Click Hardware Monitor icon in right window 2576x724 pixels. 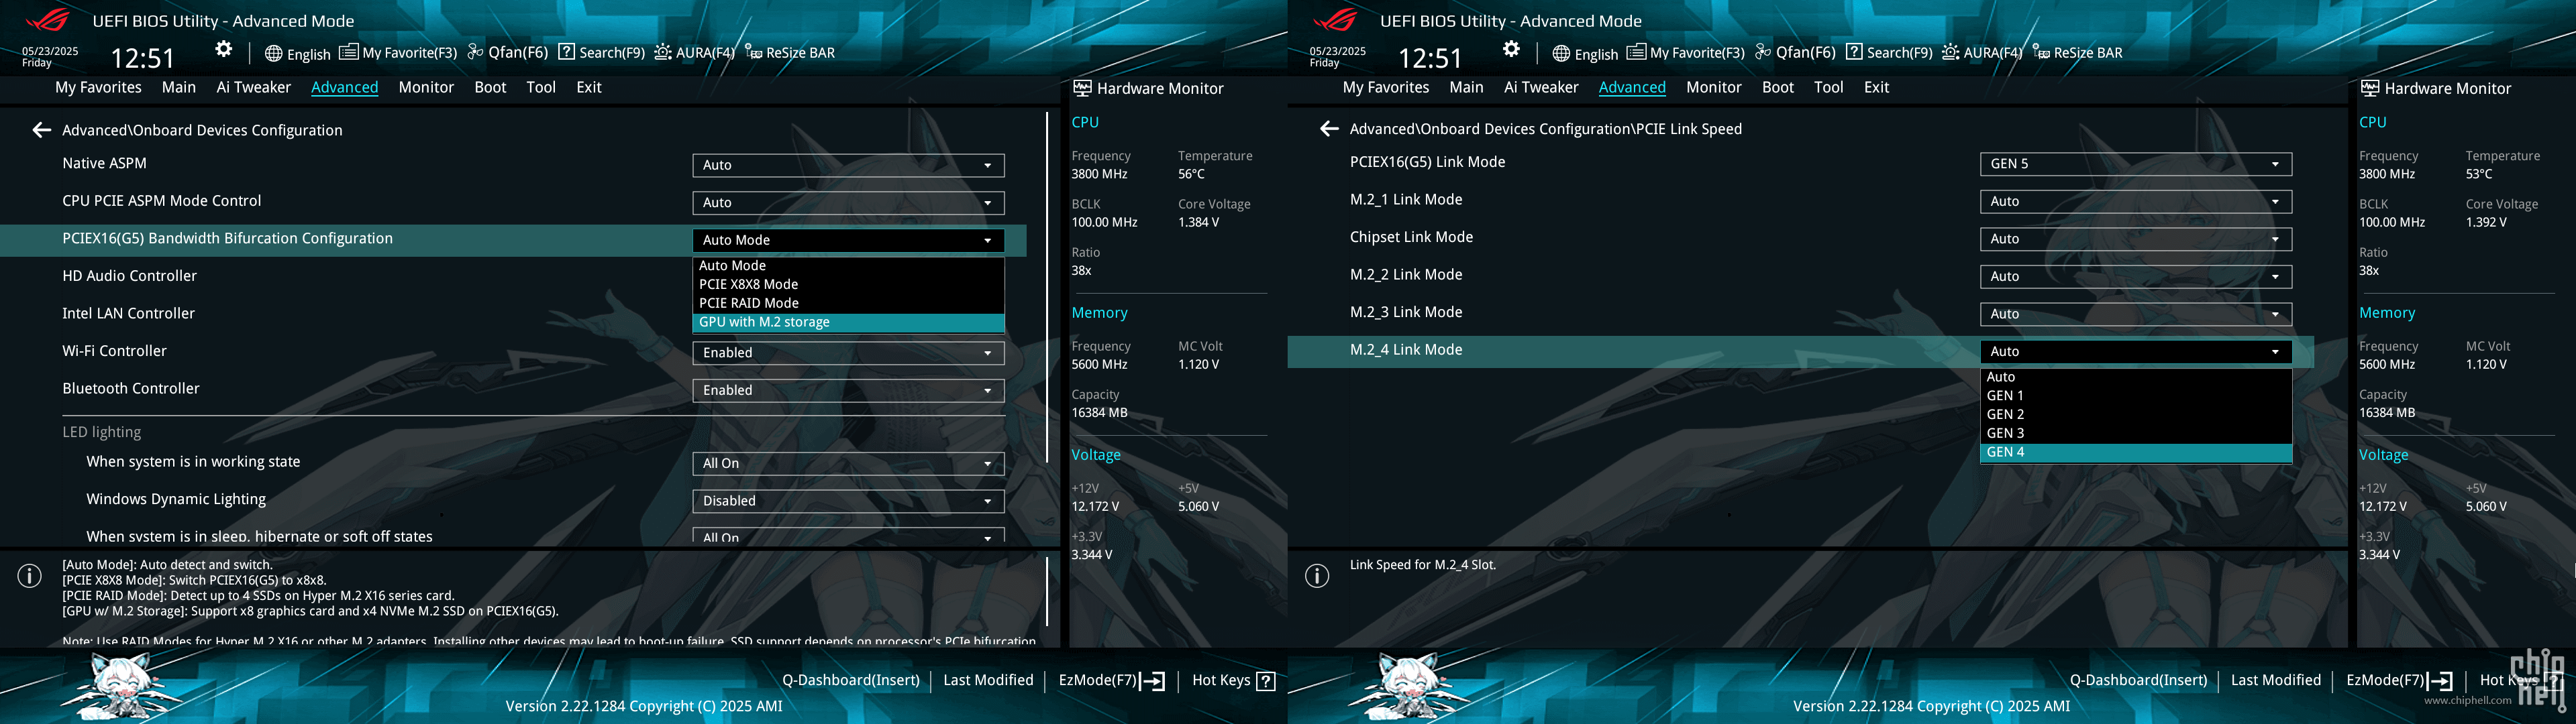click(x=2370, y=88)
